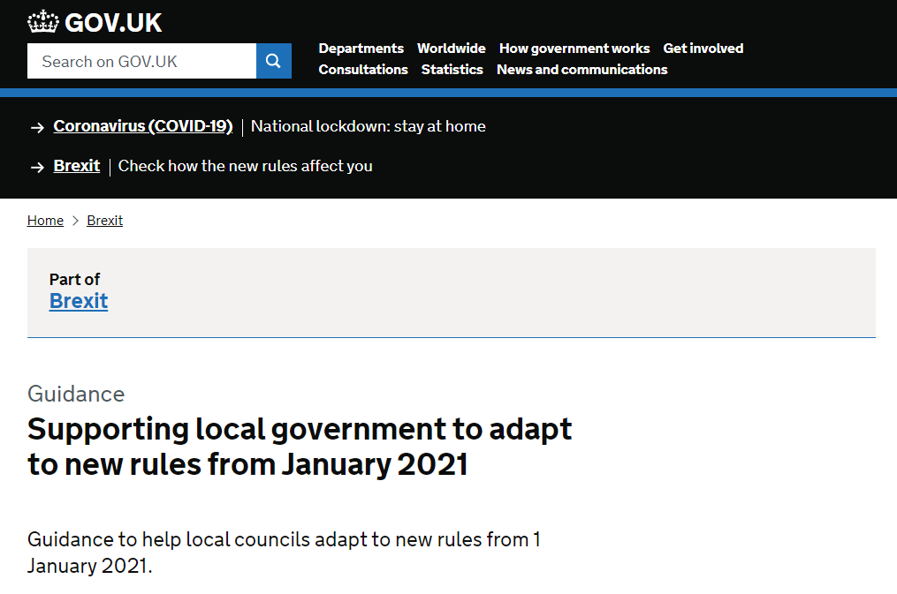Click the GOV.UK crown logo
Image resolution: width=897 pixels, height=594 pixels.
click(42, 22)
